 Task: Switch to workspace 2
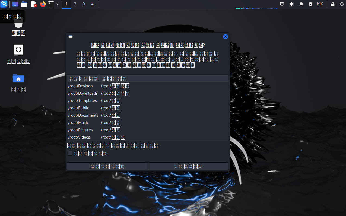[x=75, y=4]
